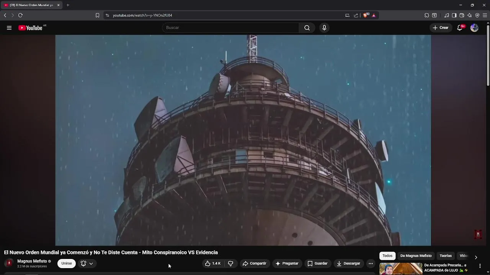
Task: Open Brave VPN shield icon
Action: click(x=477, y=15)
